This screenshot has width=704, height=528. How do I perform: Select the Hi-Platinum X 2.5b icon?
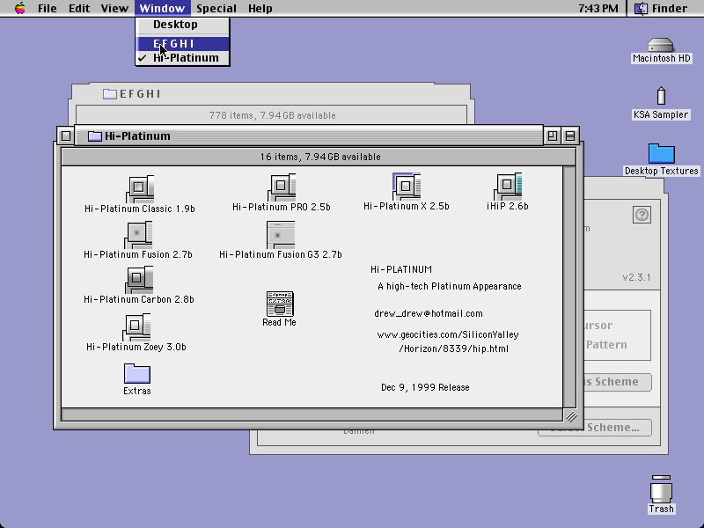407,186
